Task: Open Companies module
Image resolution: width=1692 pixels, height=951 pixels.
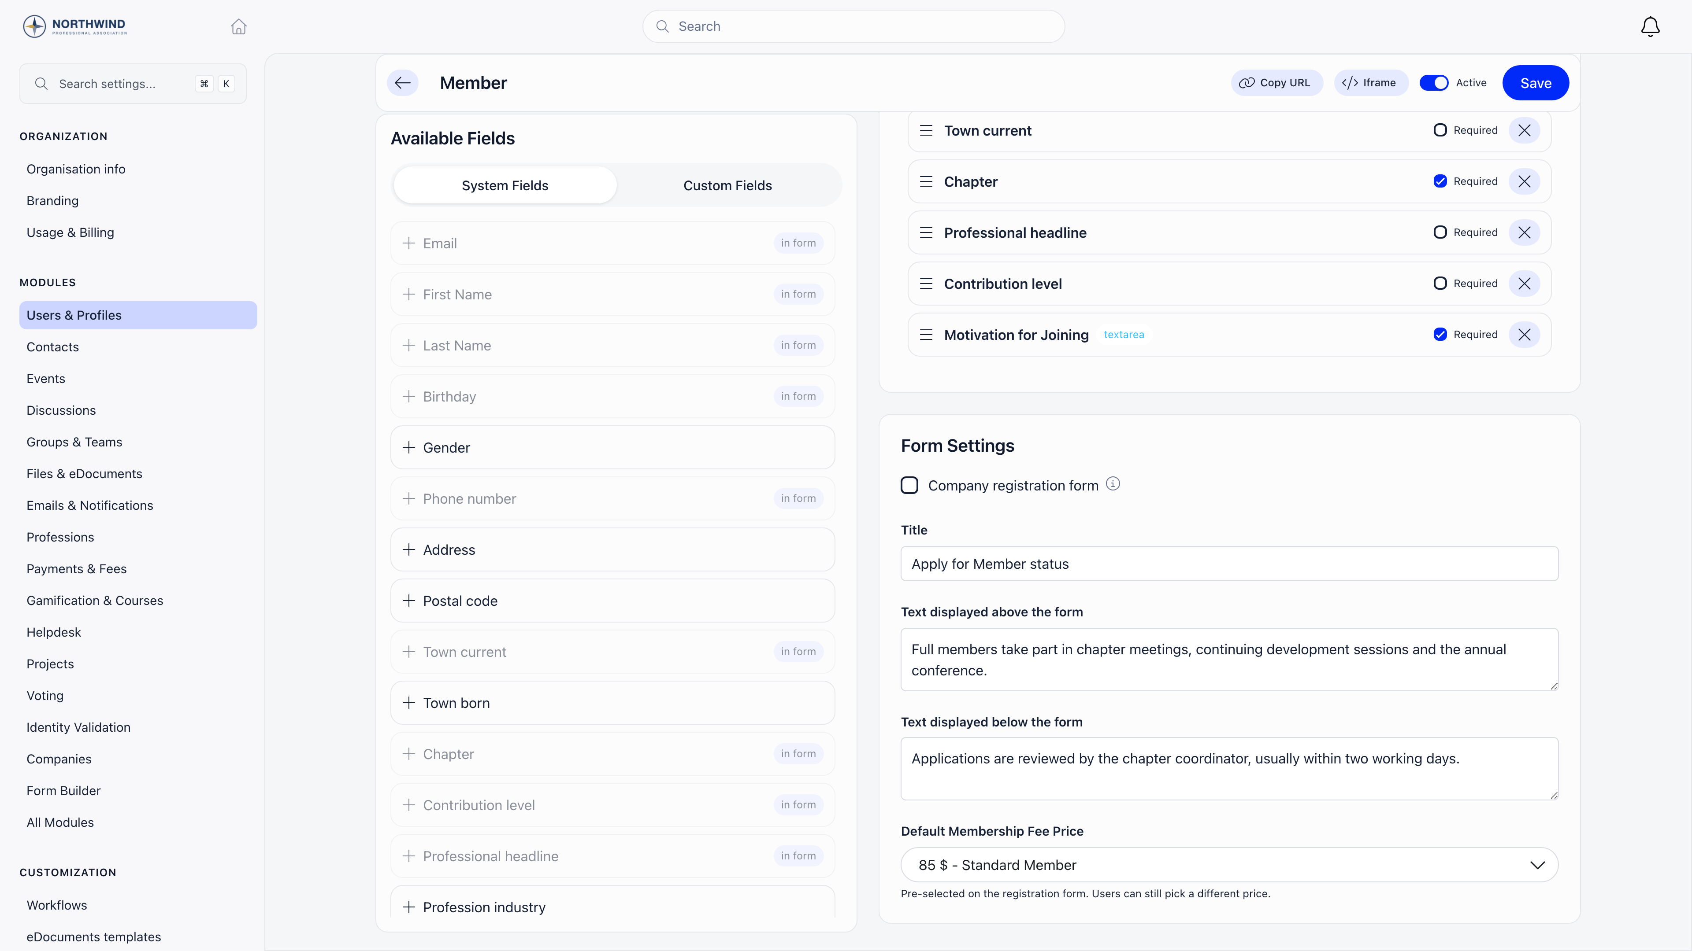Action: click(x=59, y=759)
